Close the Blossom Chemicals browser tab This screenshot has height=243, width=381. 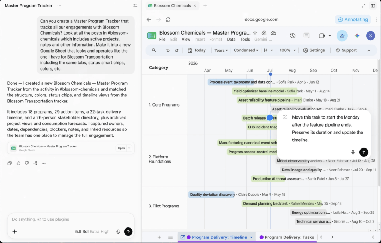[x=195, y=6]
